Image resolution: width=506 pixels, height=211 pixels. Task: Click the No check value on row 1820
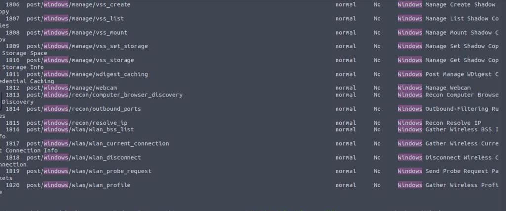(x=377, y=185)
